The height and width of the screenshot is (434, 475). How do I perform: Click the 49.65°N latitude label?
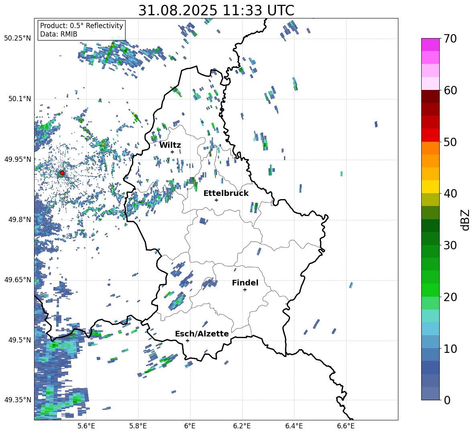[x=18, y=279]
